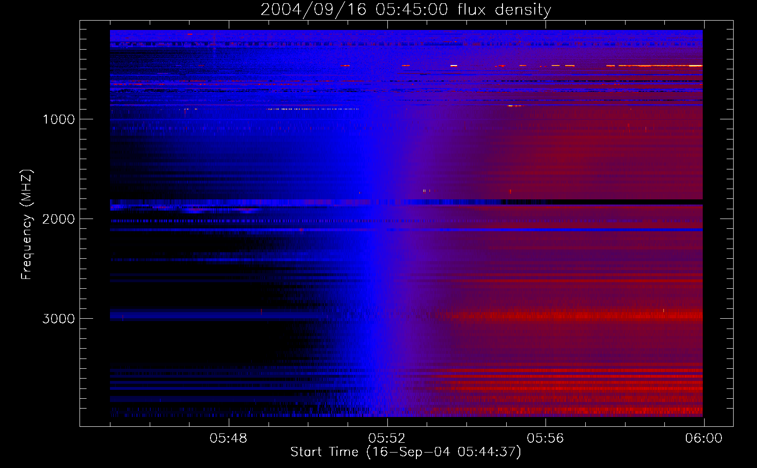Click the 'Frequency (MHZ)' axis label
The height and width of the screenshot is (468, 757).
tap(27, 225)
